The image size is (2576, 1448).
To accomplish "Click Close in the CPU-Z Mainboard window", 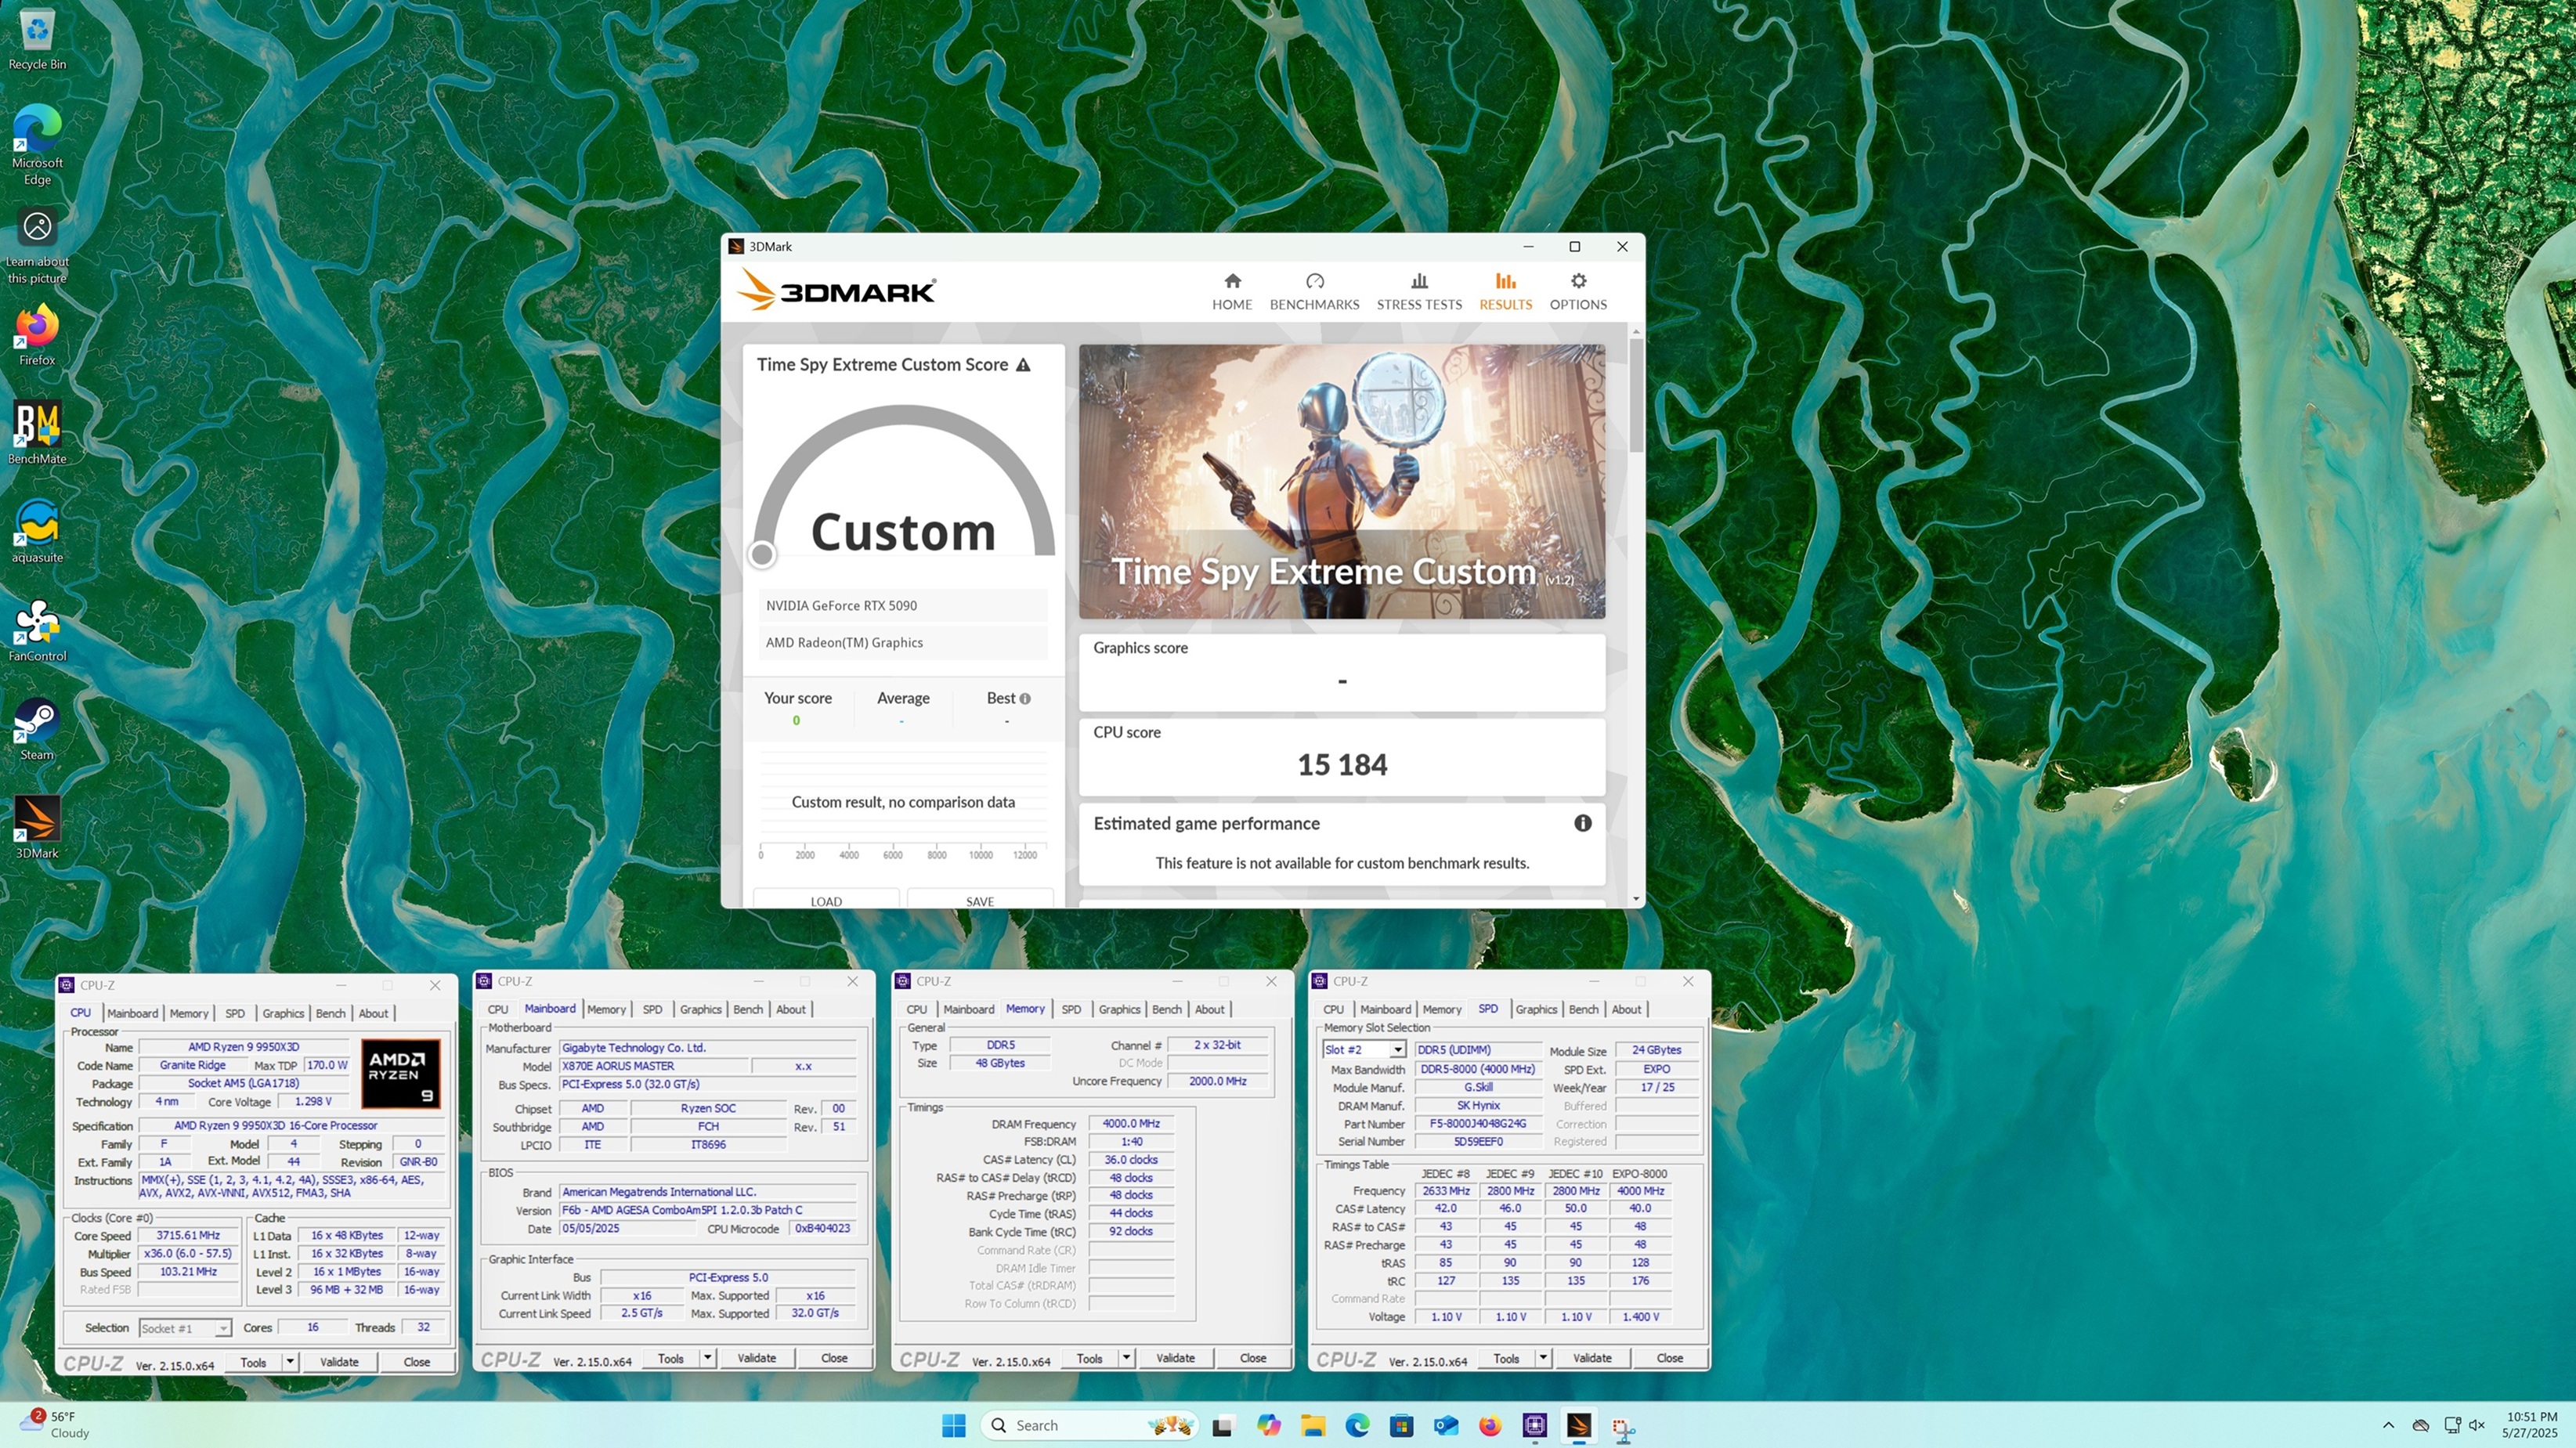I will (x=833, y=1358).
